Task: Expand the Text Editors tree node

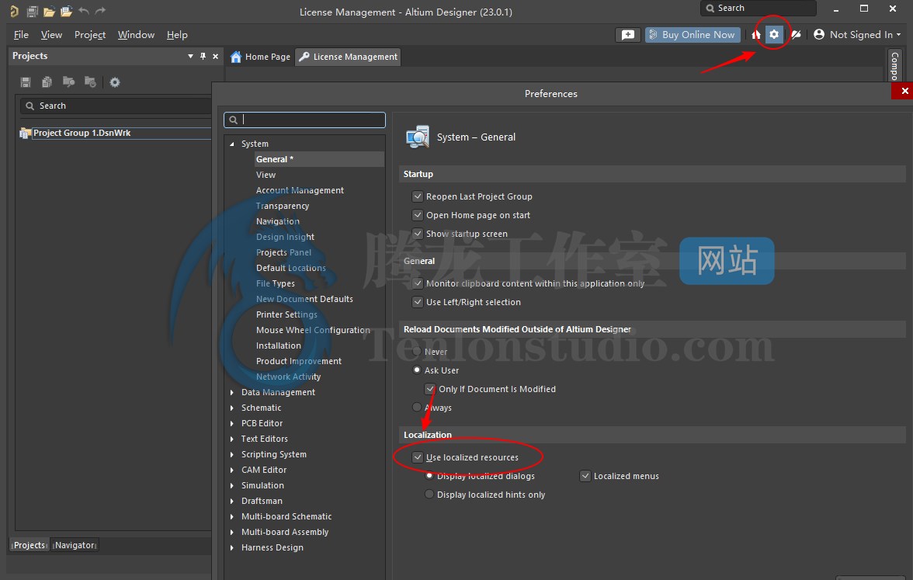Action: coord(231,439)
